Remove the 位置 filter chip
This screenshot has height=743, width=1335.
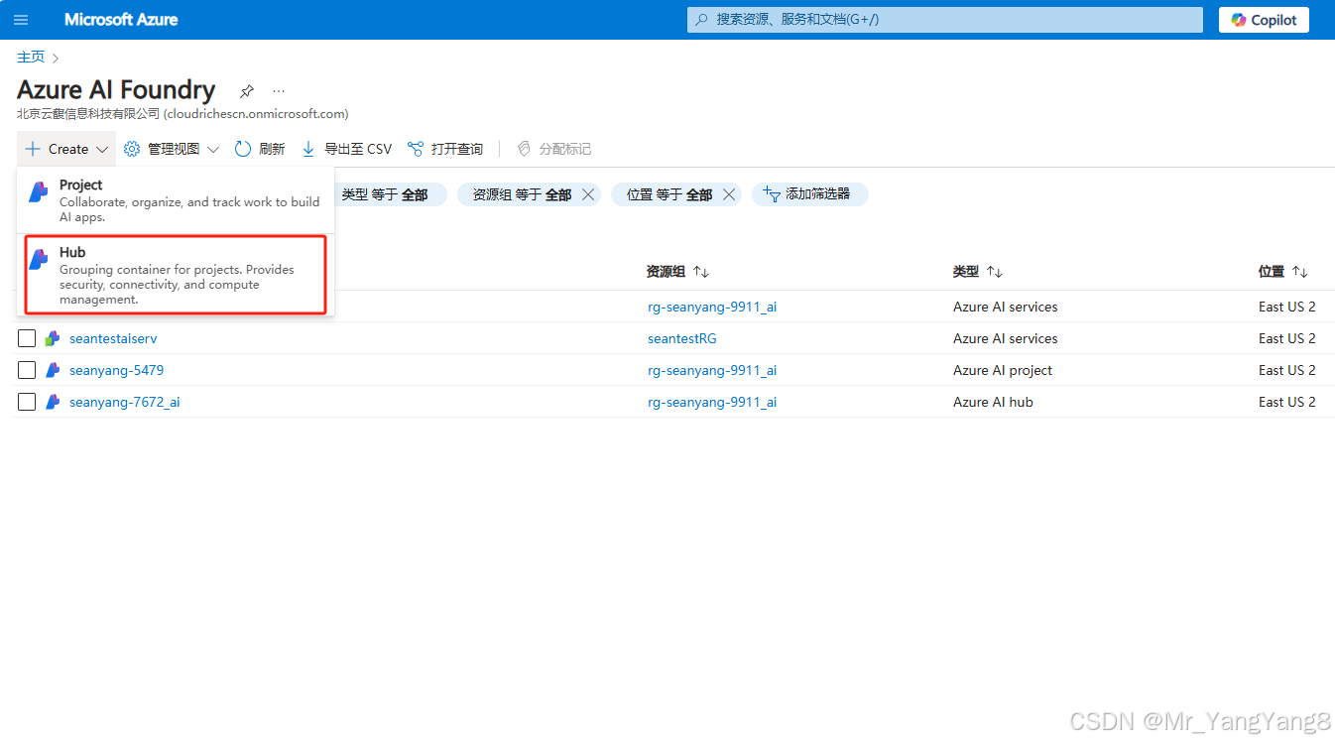click(x=729, y=194)
